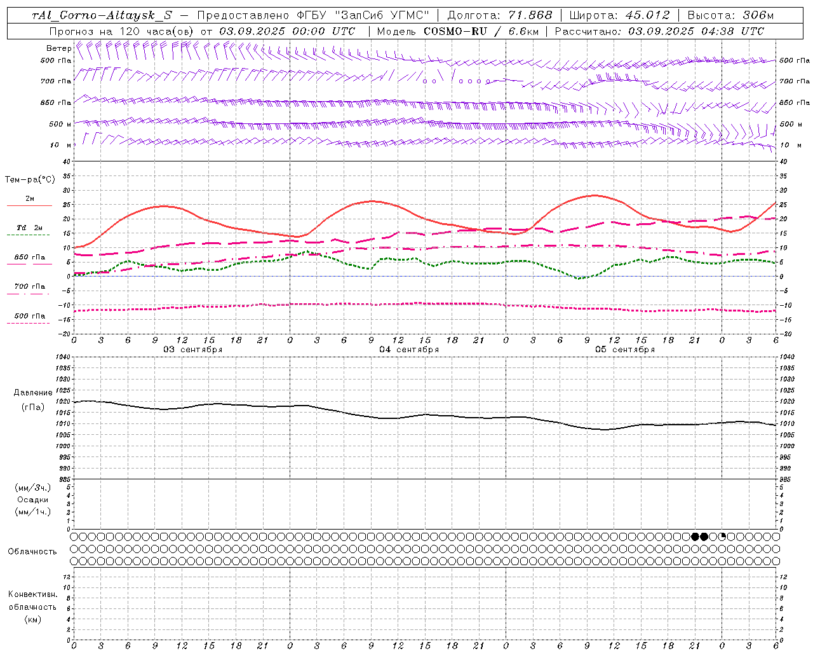Click the 03 сентября date label
The width and height of the screenshot is (813, 651).
coord(193,350)
